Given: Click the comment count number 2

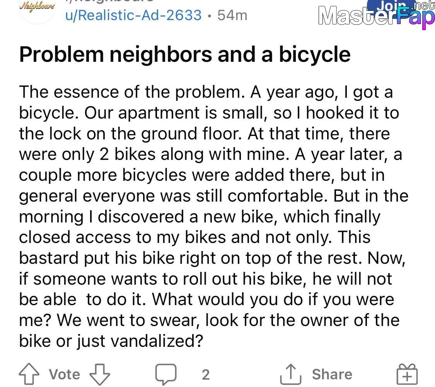Looking at the screenshot, I should (x=205, y=374).
